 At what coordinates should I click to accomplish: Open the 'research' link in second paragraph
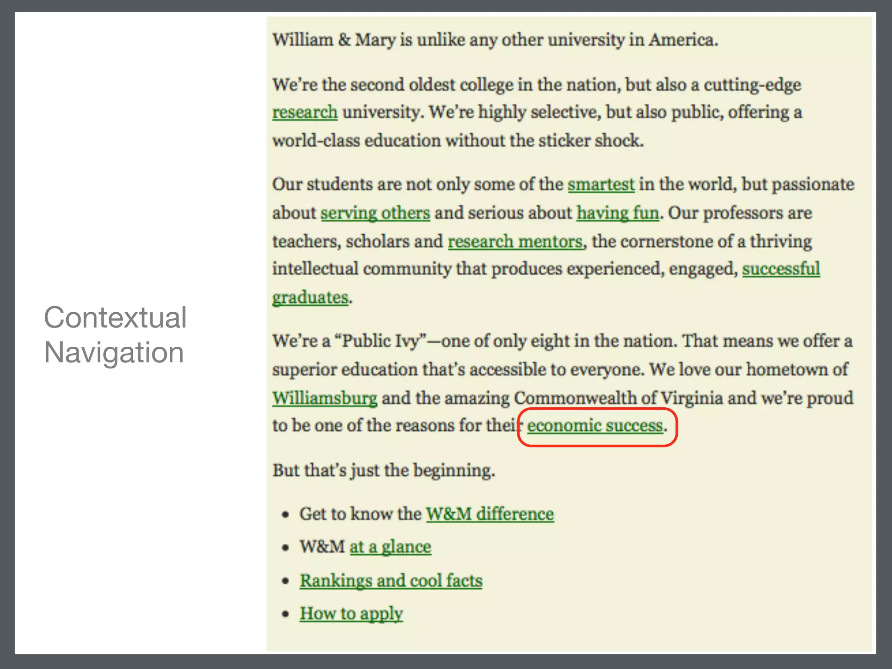click(x=305, y=112)
